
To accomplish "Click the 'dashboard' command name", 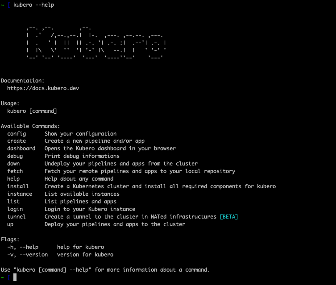I will coord(21,149).
